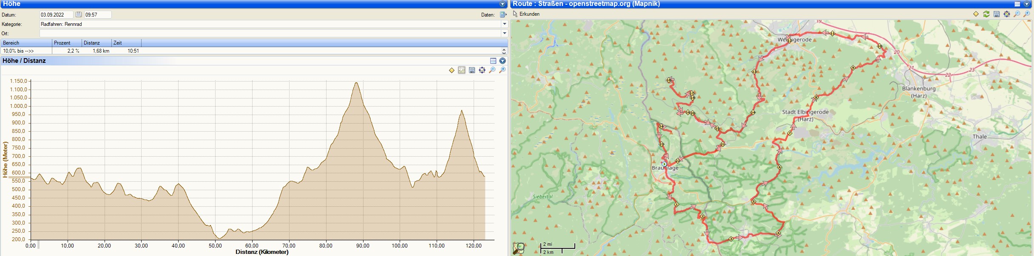Open the Kategorie dropdown
Viewport: 1034px width, 256px height.
505,24
